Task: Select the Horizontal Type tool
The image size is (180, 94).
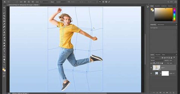Action: pyautogui.click(x=4, y=51)
